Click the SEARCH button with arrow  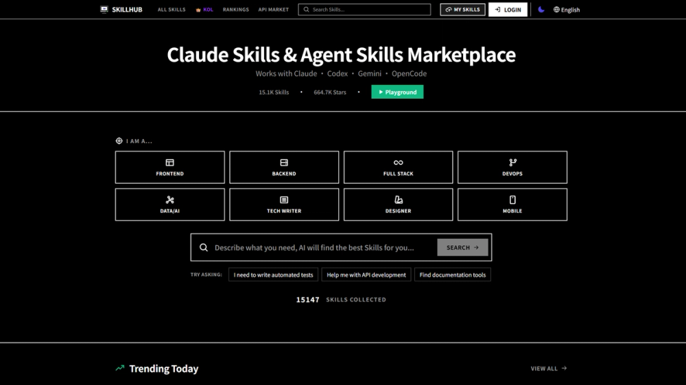[462, 247]
